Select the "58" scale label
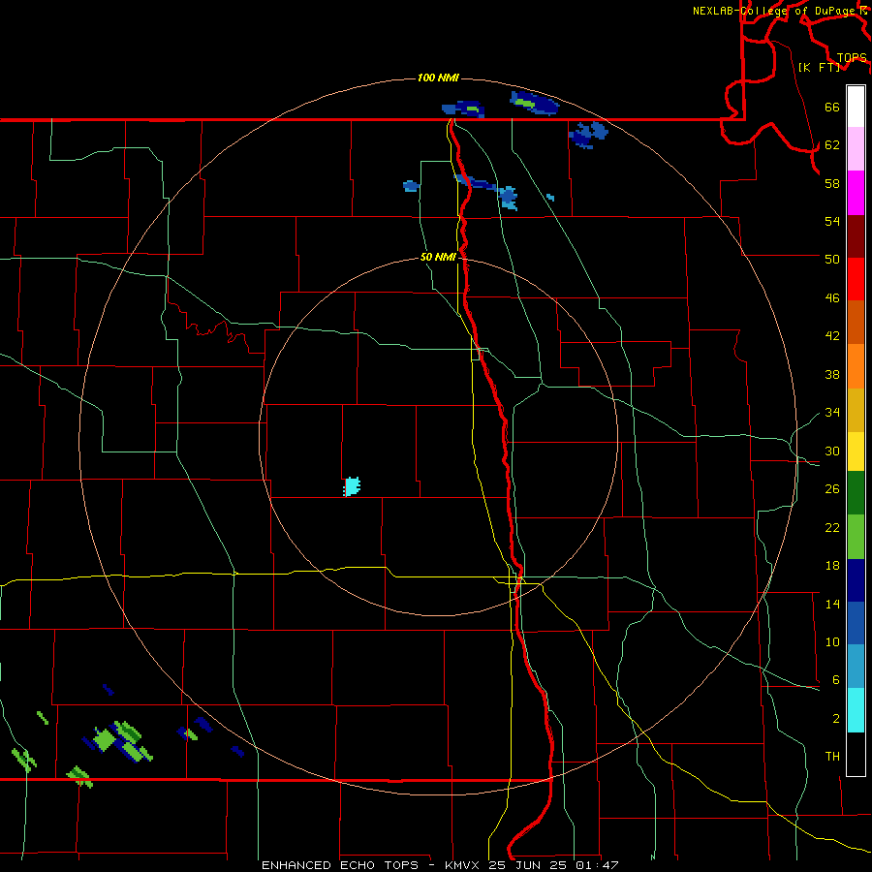 [832, 183]
